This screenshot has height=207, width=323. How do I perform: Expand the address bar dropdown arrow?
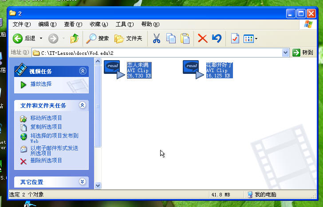pyautogui.click(x=285, y=53)
